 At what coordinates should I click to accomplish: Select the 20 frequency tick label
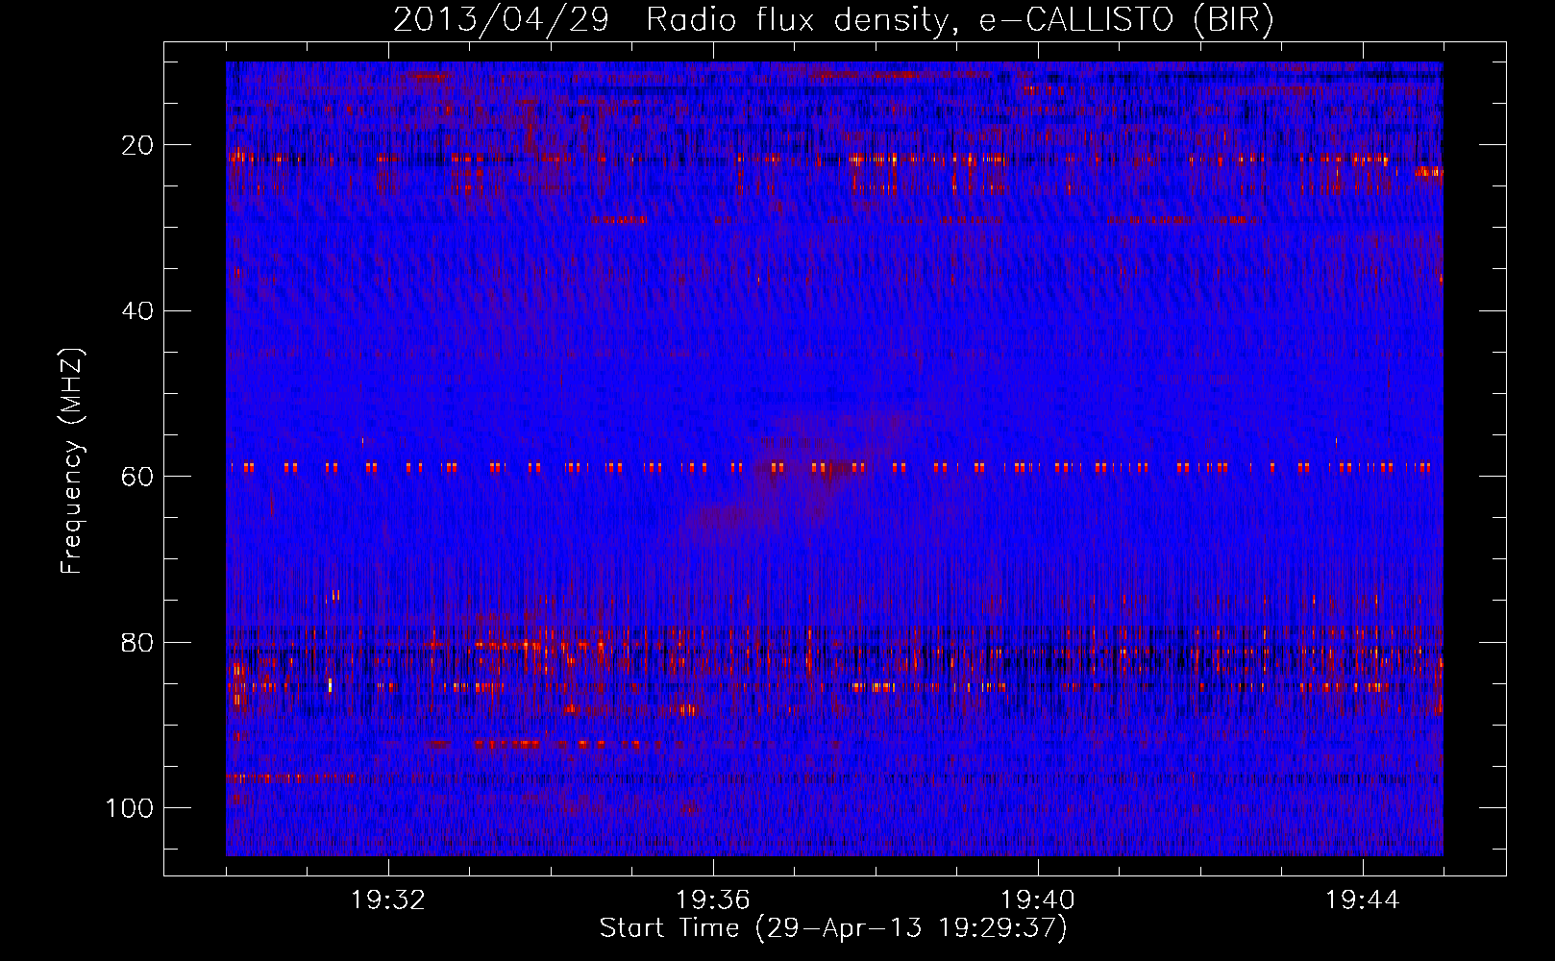138,145
